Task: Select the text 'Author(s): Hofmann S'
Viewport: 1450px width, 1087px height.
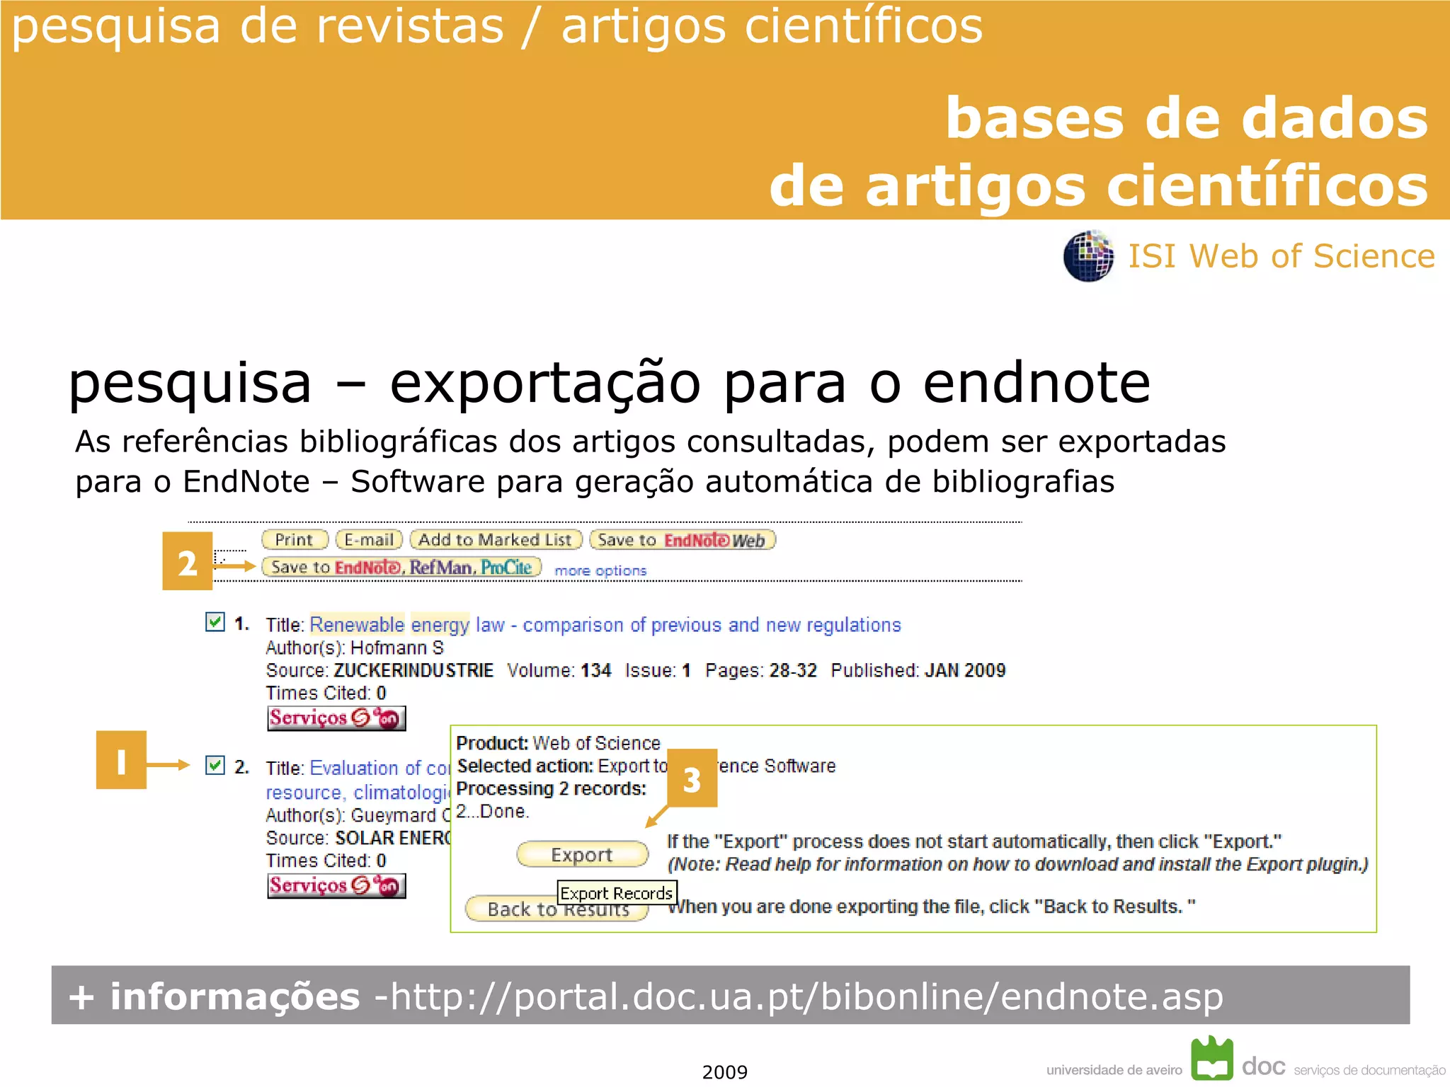Action: point(355,648)
